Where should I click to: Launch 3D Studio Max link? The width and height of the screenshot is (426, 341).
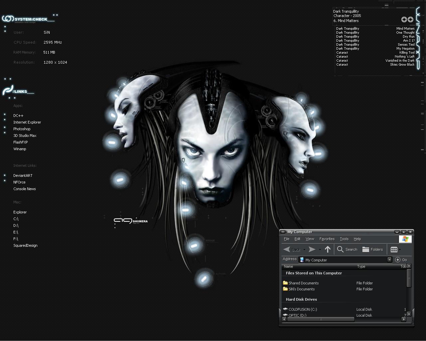(x=25, y=136)
